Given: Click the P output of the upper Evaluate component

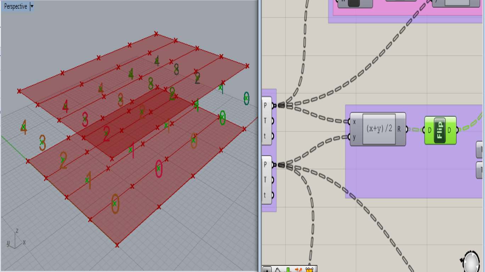Looking at the screenshot, I should [273, 105].
